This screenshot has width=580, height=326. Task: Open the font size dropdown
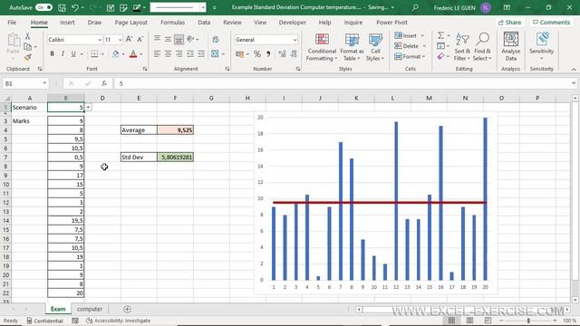120,40
